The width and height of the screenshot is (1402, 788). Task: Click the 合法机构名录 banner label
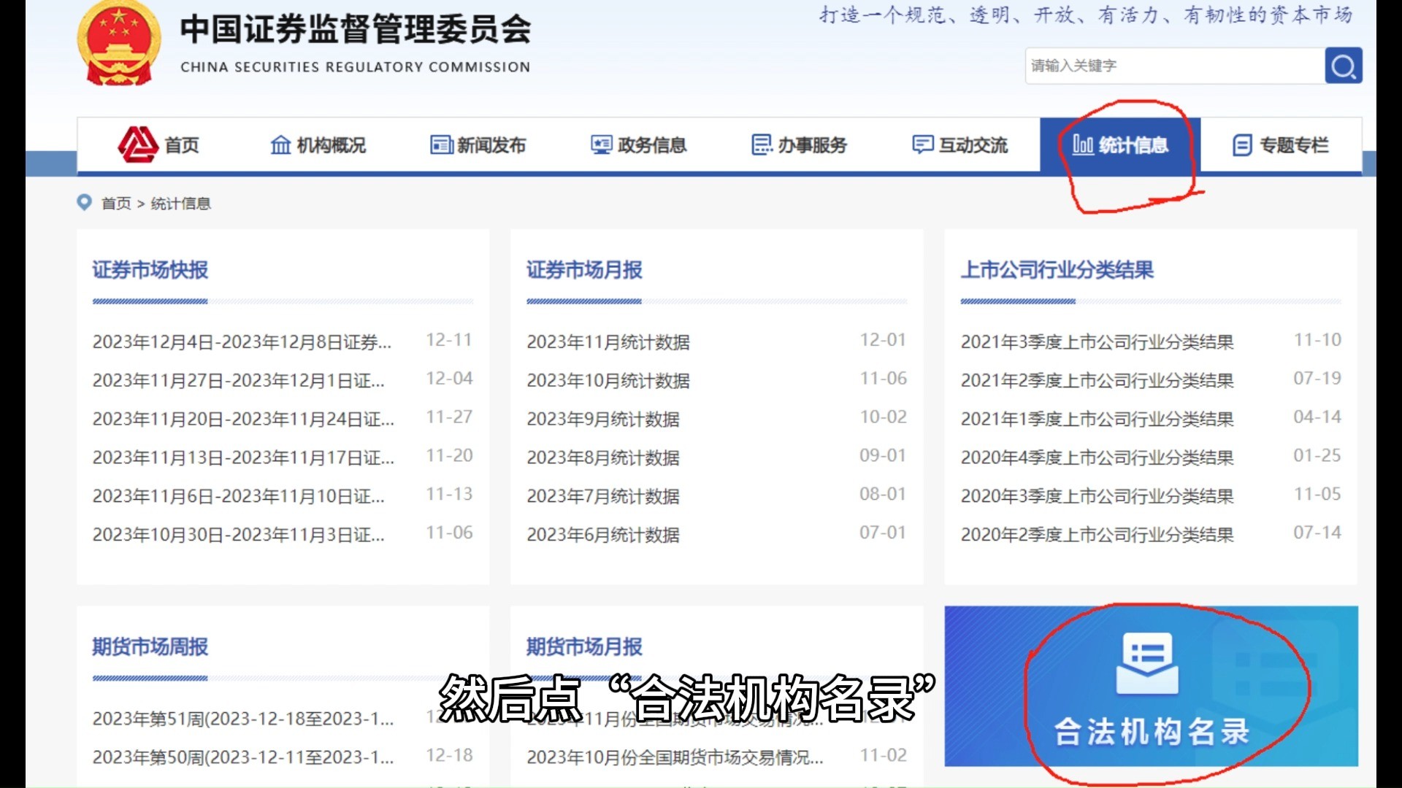pos(1152,732)
